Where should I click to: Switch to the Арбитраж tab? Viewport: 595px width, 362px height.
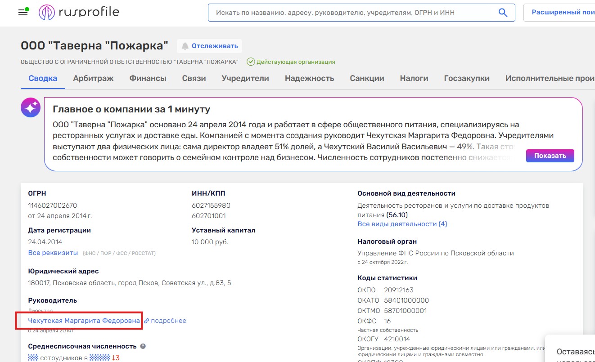pyautogui.click(x=93, y=78)
